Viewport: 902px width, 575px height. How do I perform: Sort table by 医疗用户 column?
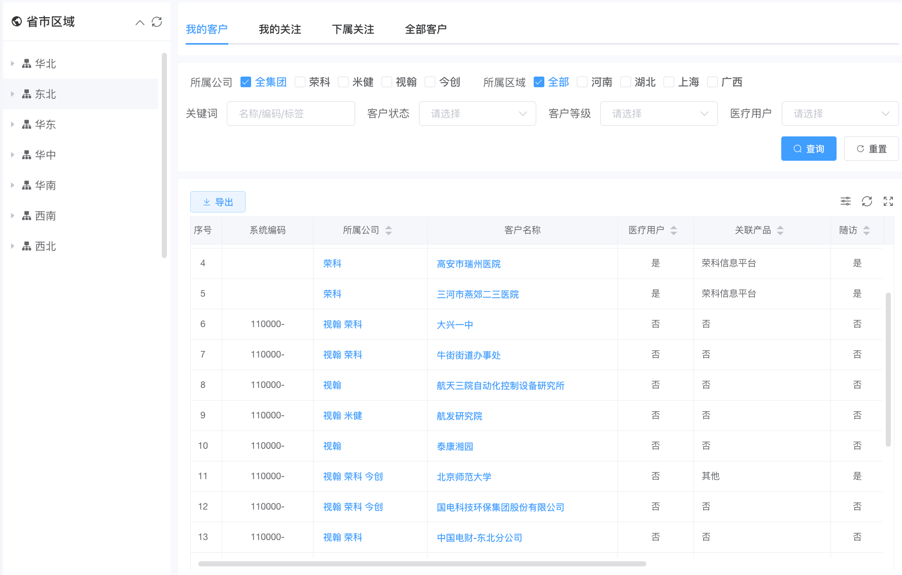pos(674,230)
